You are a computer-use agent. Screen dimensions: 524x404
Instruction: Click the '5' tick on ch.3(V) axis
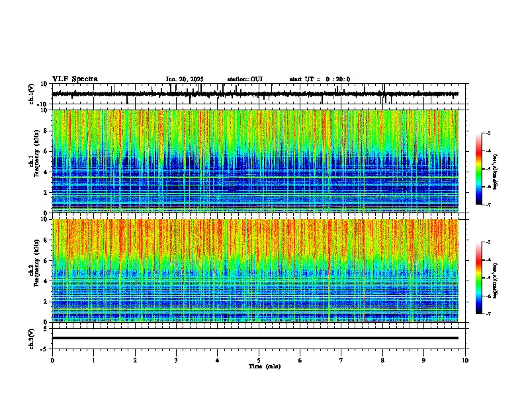click(x=46, y=328)
